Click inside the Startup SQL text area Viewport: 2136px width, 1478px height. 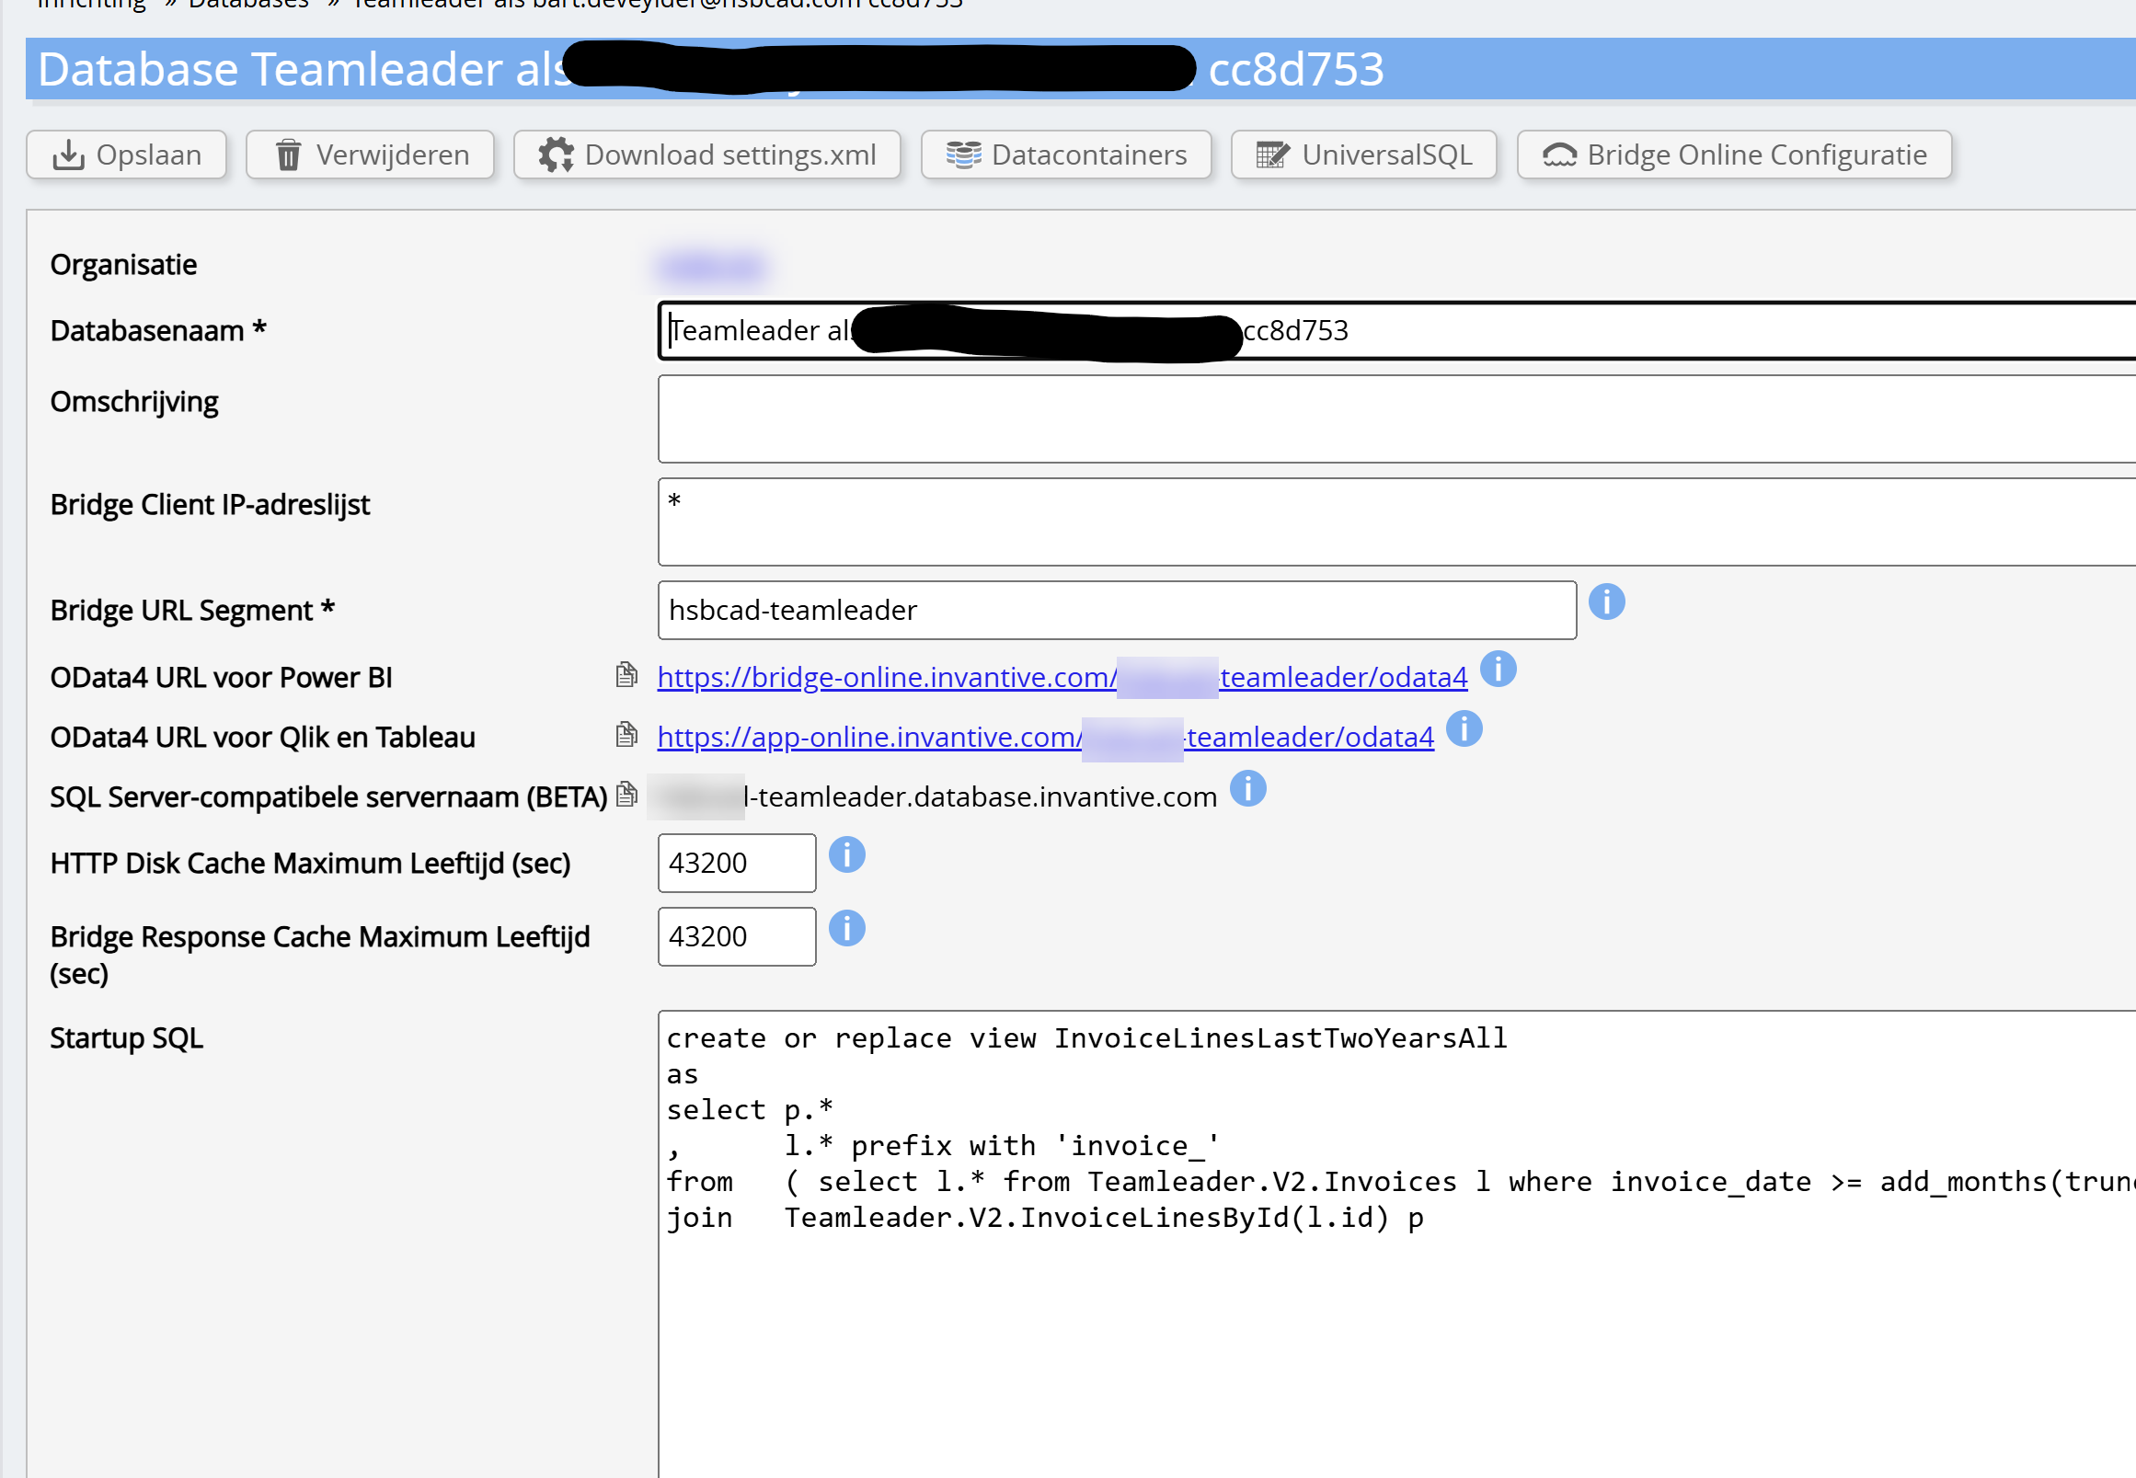1389,1343
